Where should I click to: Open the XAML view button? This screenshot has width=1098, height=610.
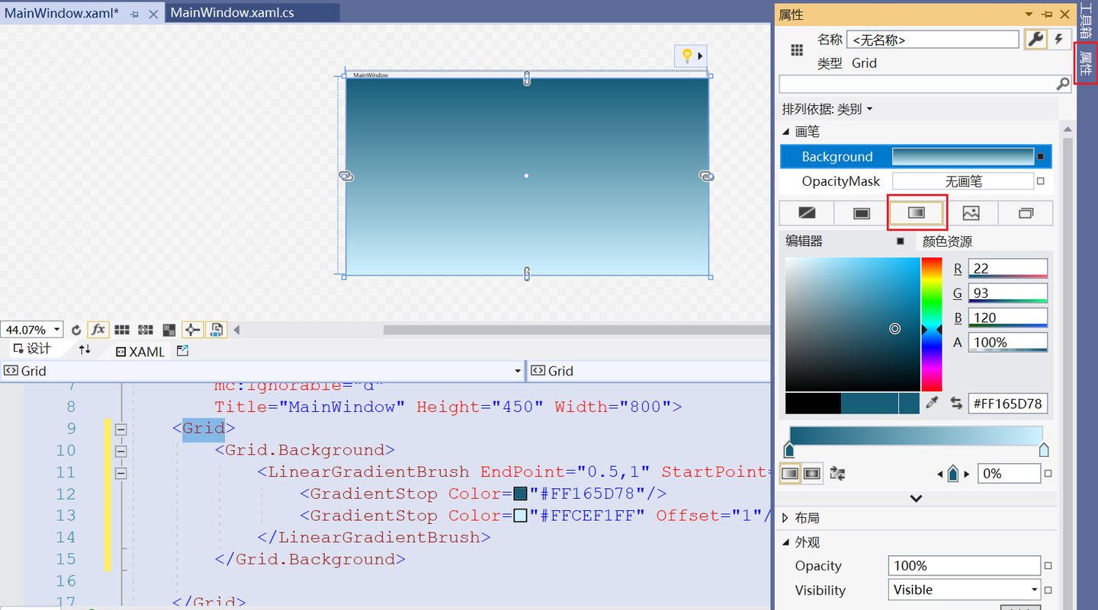[x=140, y=351]
